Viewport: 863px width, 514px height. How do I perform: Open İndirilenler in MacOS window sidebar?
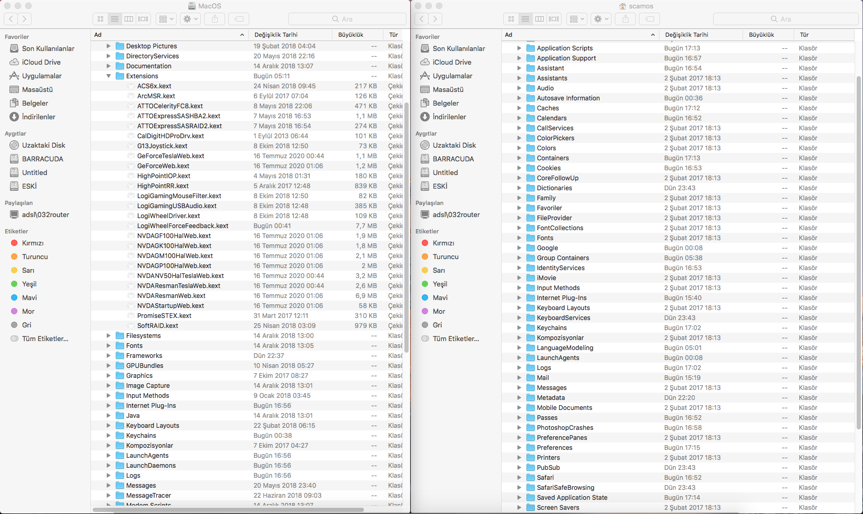(x=38, y=117)
